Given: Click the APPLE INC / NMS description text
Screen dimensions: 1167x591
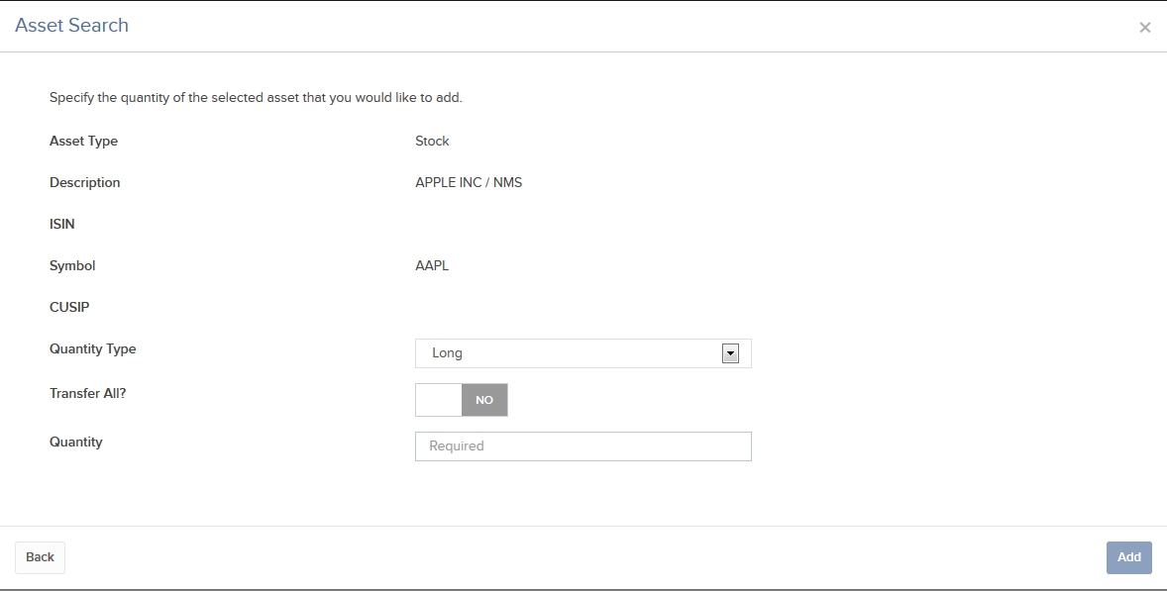Looking at the screenshot, I should click(469, 183).
